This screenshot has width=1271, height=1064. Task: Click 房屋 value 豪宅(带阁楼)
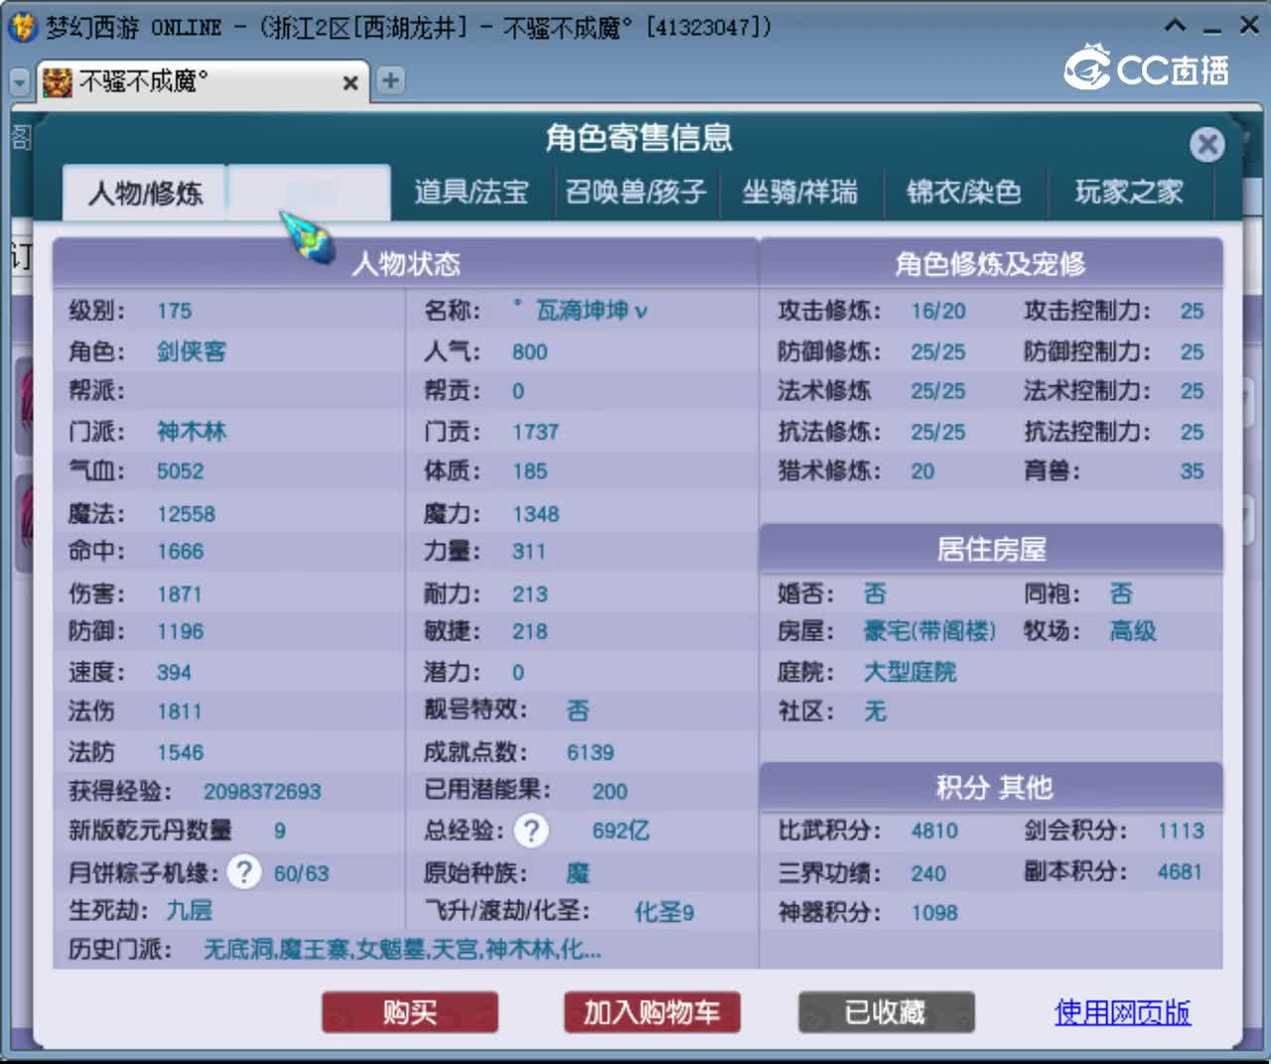click(929, 631)
